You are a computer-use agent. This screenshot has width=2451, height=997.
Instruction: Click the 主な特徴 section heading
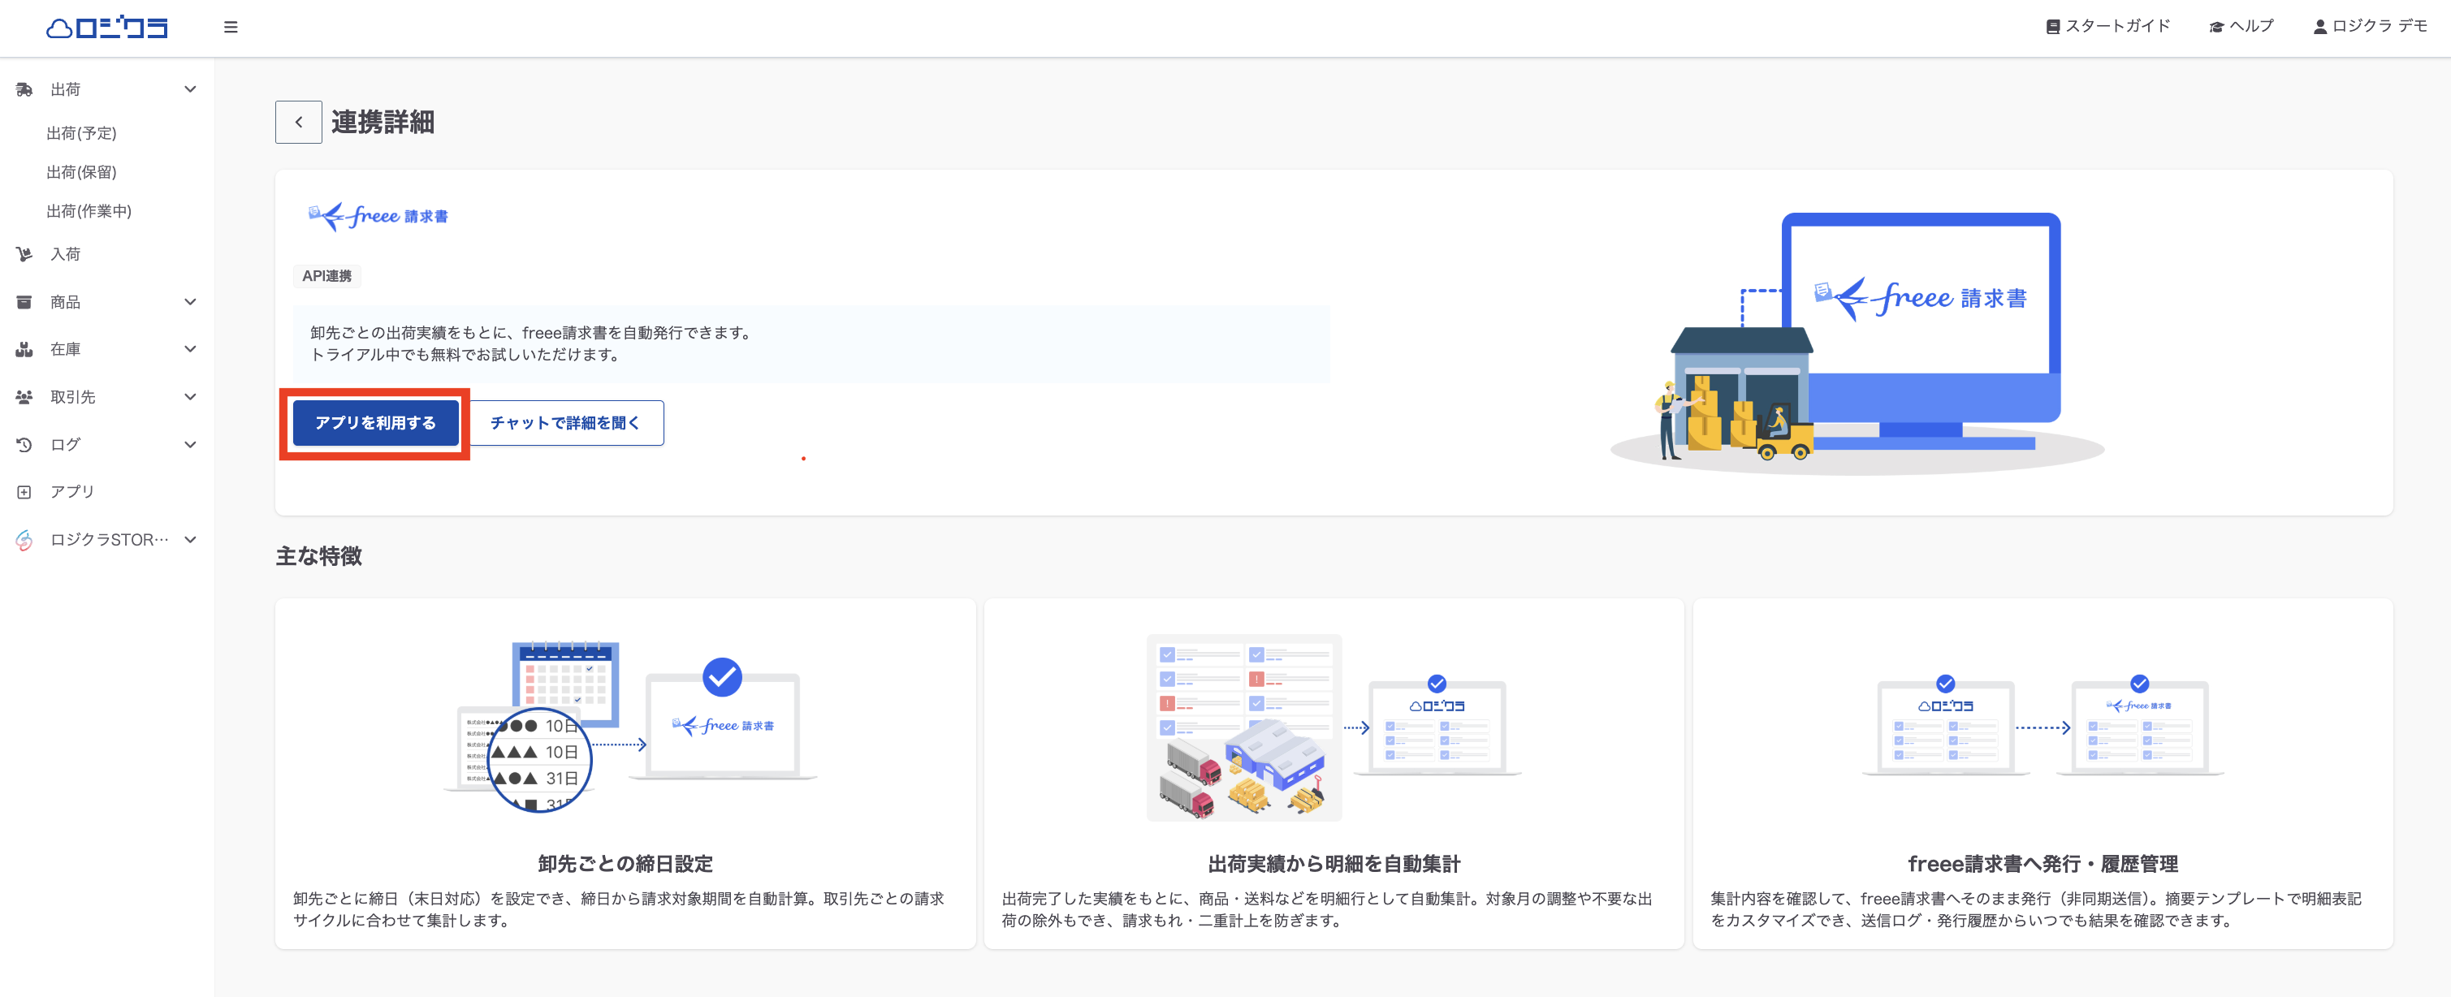click(318, 556)
